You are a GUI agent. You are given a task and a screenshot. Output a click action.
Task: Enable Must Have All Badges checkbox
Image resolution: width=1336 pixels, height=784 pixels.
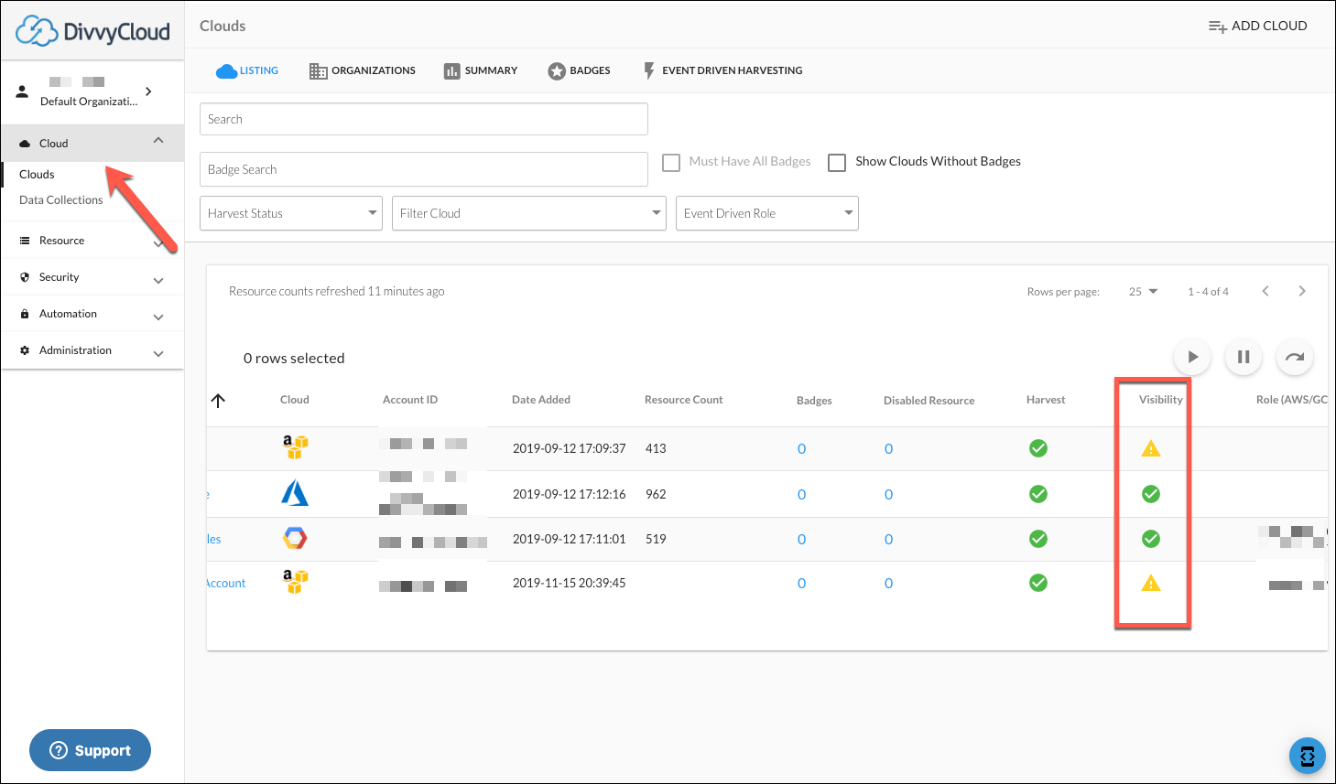click(671, 162)
